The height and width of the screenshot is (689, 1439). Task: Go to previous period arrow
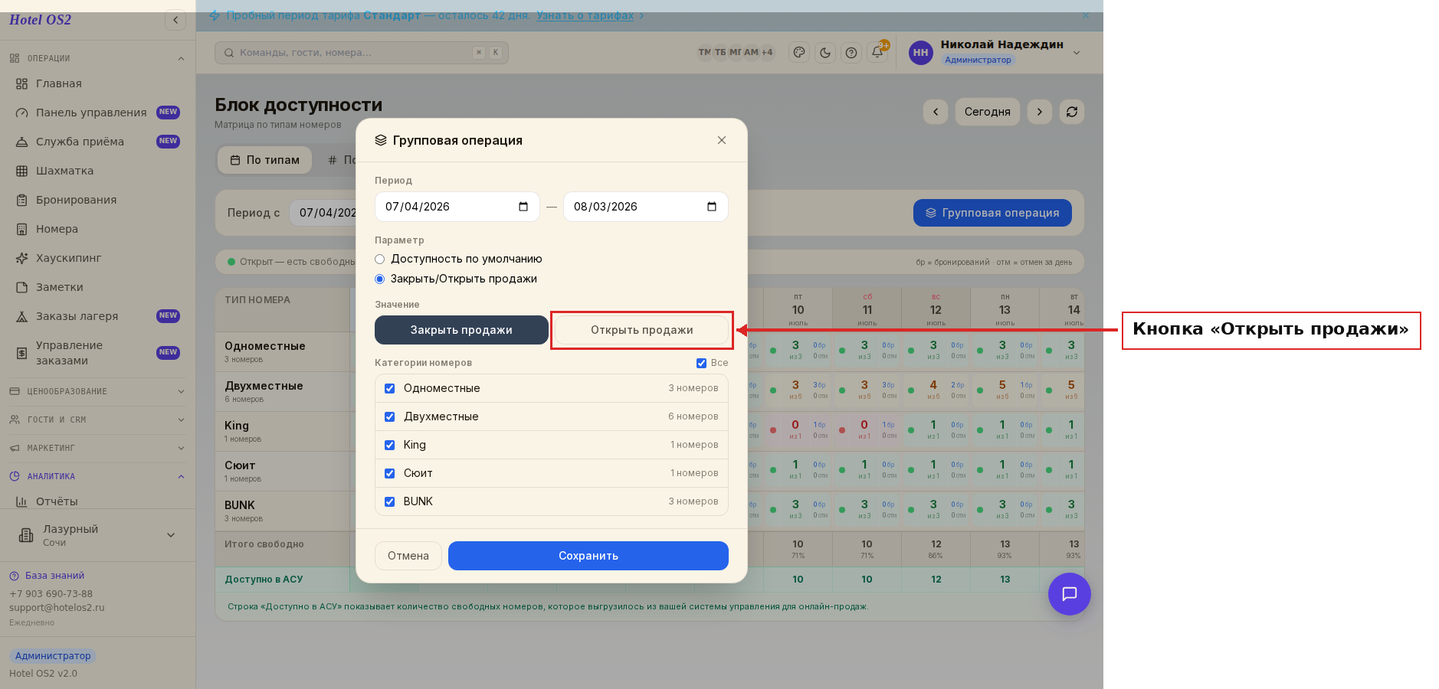click(936, 112)
